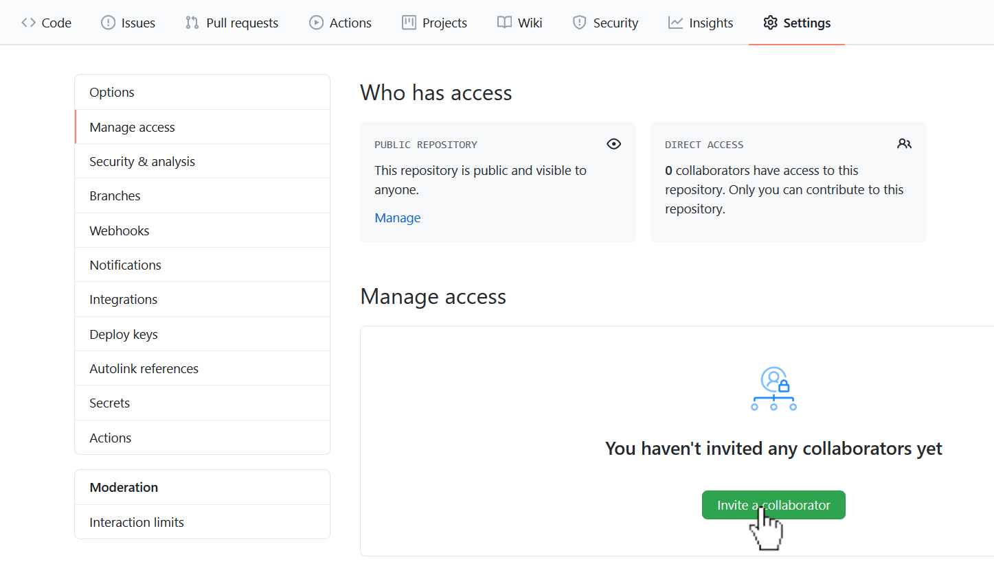Open Webhooks settings

pos(203,230)
